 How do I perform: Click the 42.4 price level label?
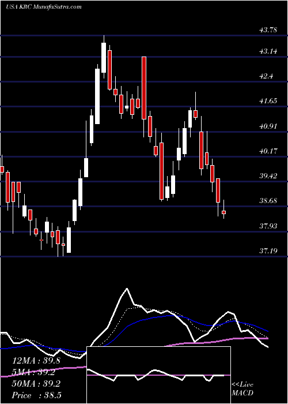click(266, 76)
